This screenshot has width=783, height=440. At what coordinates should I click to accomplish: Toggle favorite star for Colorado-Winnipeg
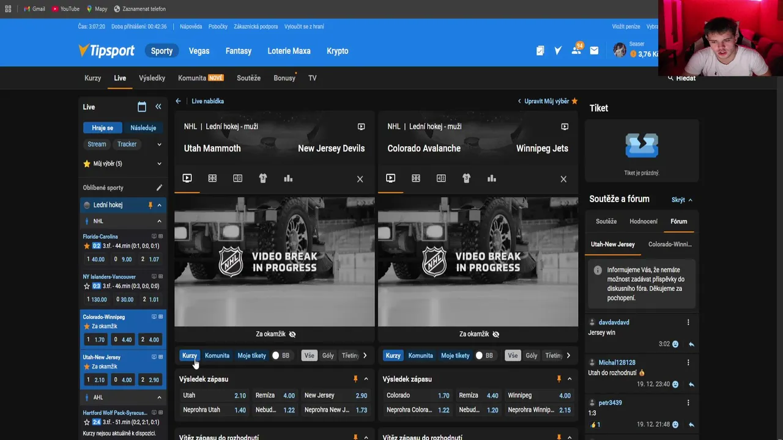(87, 326)
